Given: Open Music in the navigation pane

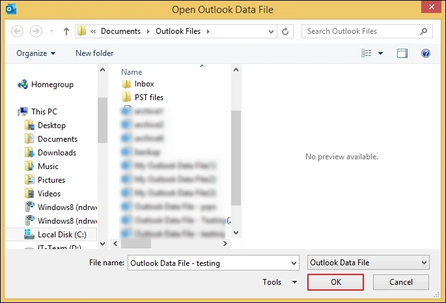Looking at the screenshot, I should [48, 166].
